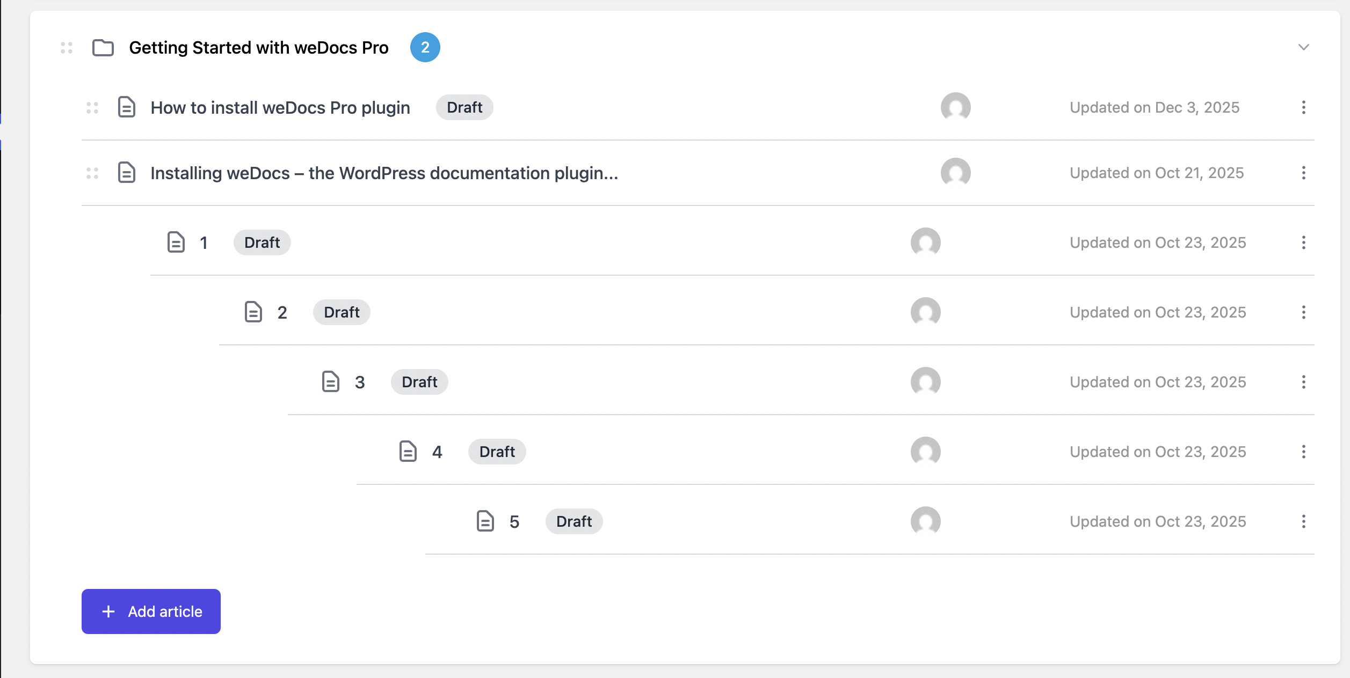Select the document icon next to How to install weDocs Pro plugin
The height and width of the screenshot is (678, 1350).
tap(126, 107)
